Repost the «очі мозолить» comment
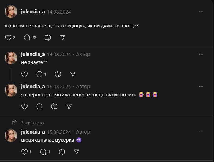 click(54, 106)
